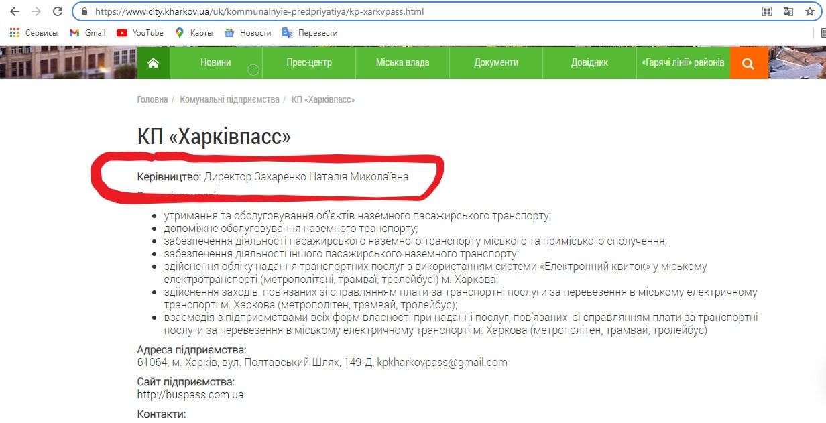Open YouTube from the bookmarks bar

(139, 32)
